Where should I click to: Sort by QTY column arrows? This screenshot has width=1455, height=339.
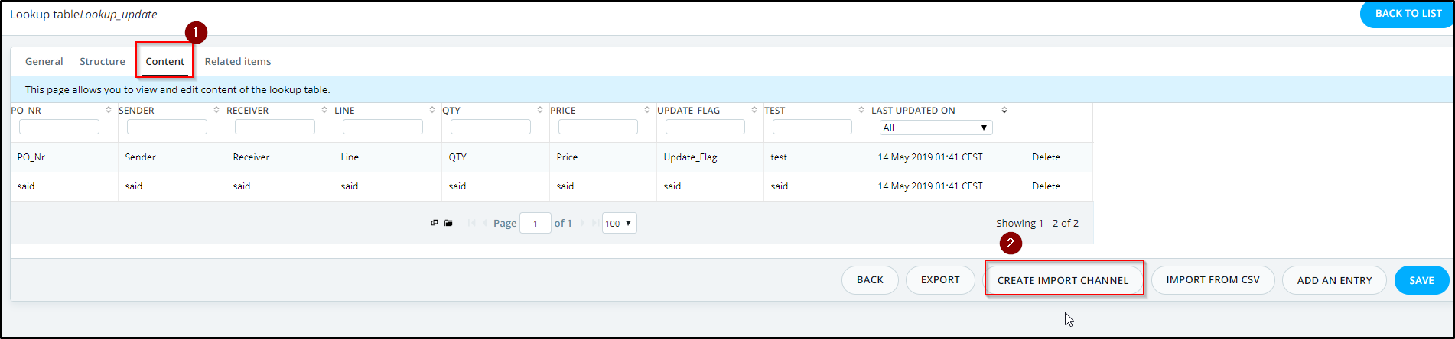tap(540, 110)
